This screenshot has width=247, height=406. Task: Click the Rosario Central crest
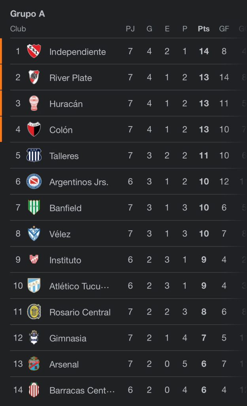(x=34, y=312)
